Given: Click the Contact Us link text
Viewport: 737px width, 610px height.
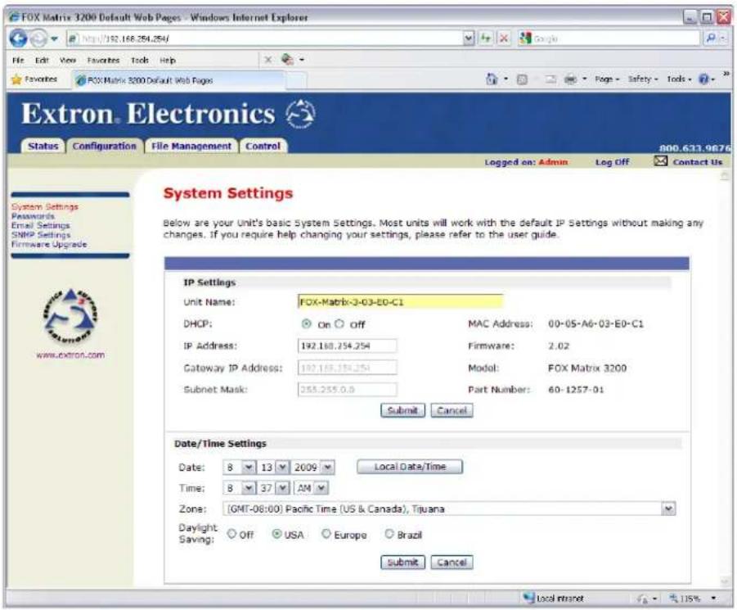Looking at the screenshot, I should (698, 162).
